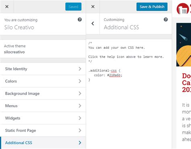This screenshot has height=149, width=191.
Task: Click the 'Click the help icon above' comment line
Action: pyautogui.click(x=126, y=57)
